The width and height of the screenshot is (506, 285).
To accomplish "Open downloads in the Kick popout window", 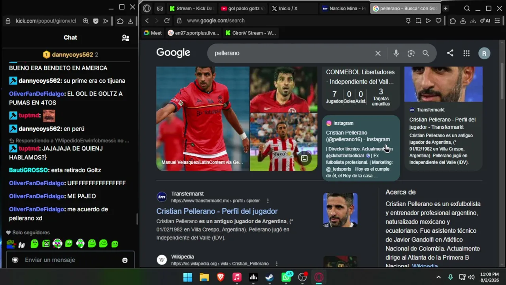I will 130,21.
